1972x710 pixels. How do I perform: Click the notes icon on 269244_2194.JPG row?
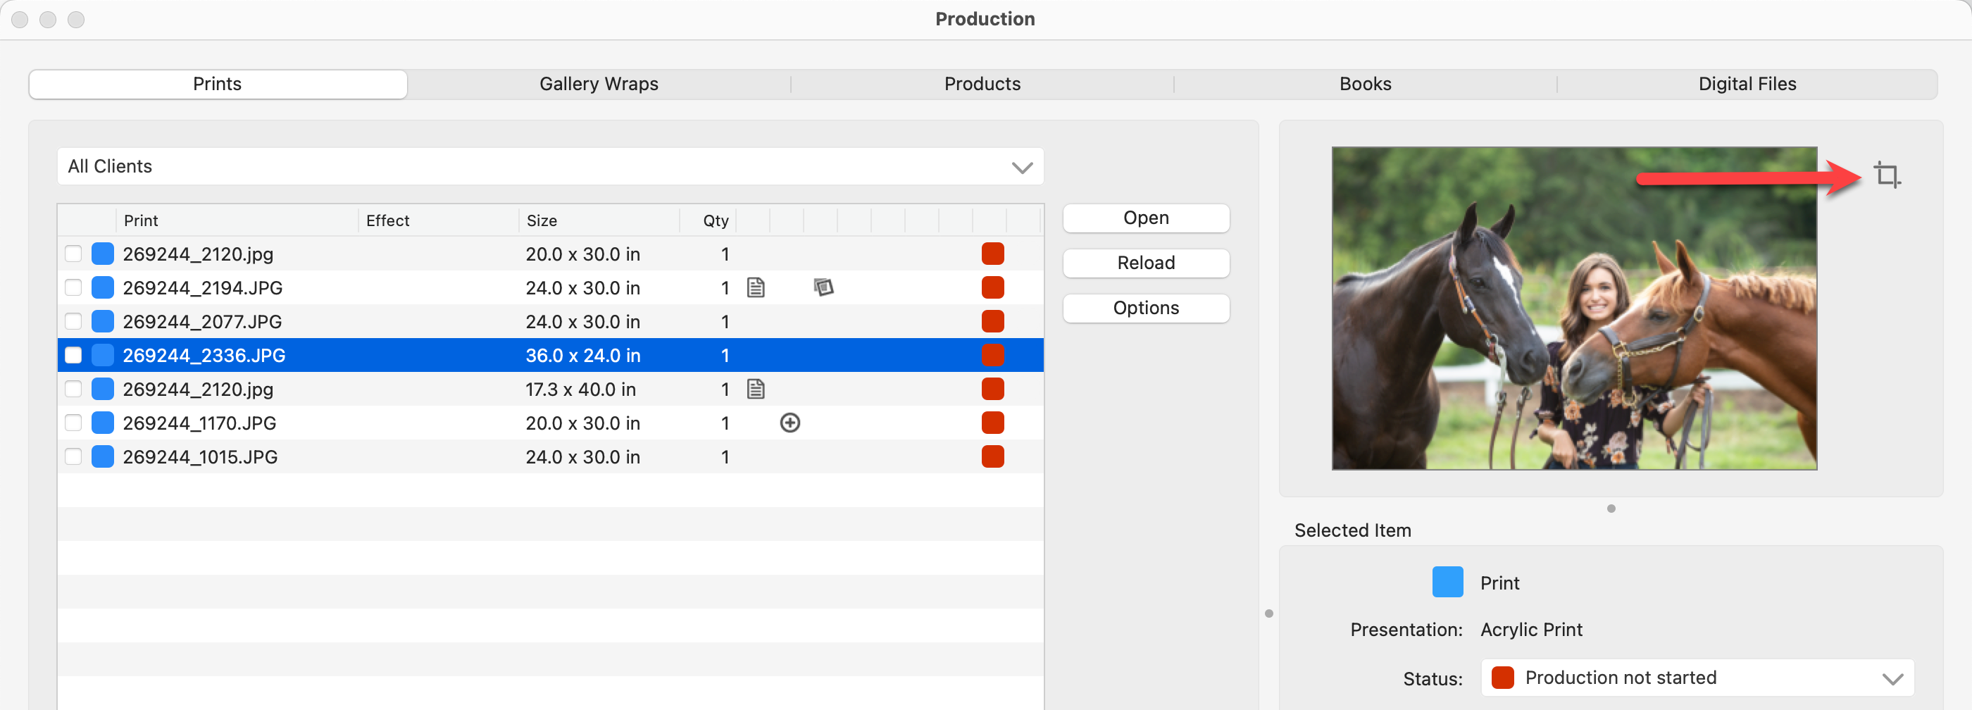(x=756, y=288)
